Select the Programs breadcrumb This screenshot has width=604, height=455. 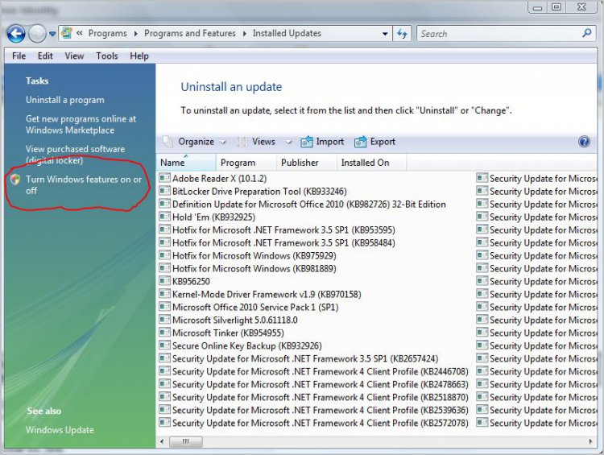pos(107,34)
